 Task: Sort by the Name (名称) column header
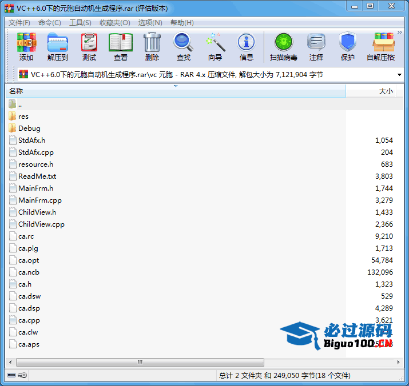[x=176, y=91]
